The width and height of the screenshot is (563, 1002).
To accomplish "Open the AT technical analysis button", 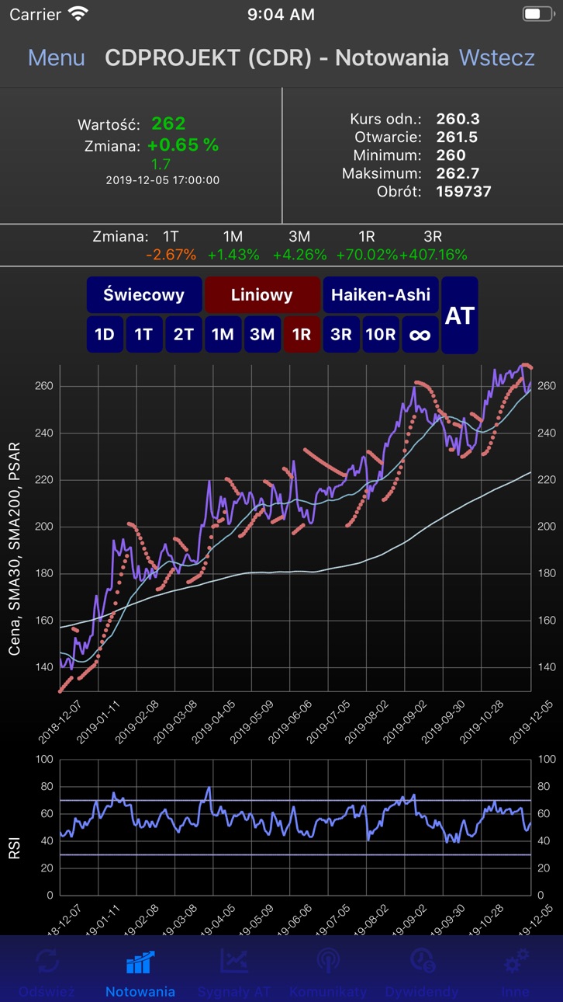I will click(x=460, y=315).
